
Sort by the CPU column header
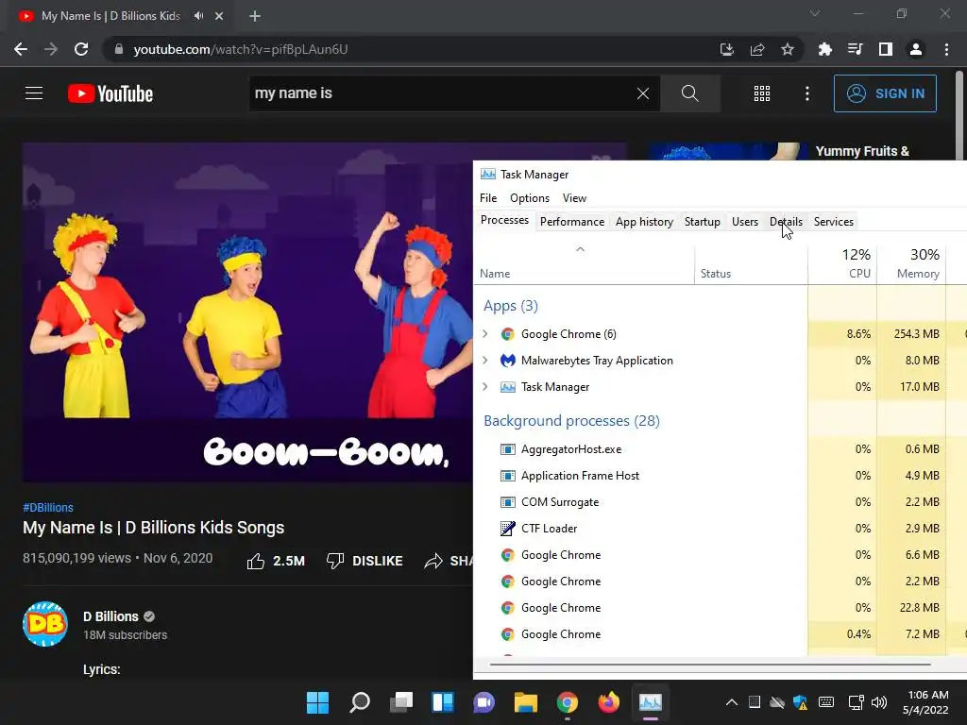(x=842, y=264)
